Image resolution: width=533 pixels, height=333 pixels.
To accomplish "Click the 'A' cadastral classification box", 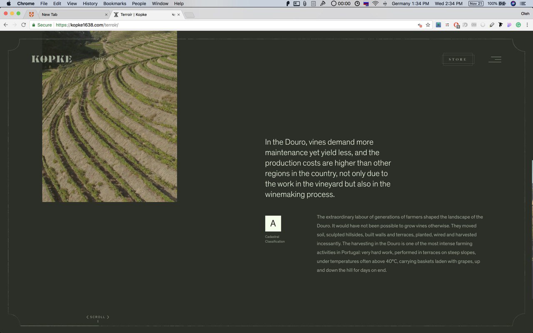I will pos(273,224).
